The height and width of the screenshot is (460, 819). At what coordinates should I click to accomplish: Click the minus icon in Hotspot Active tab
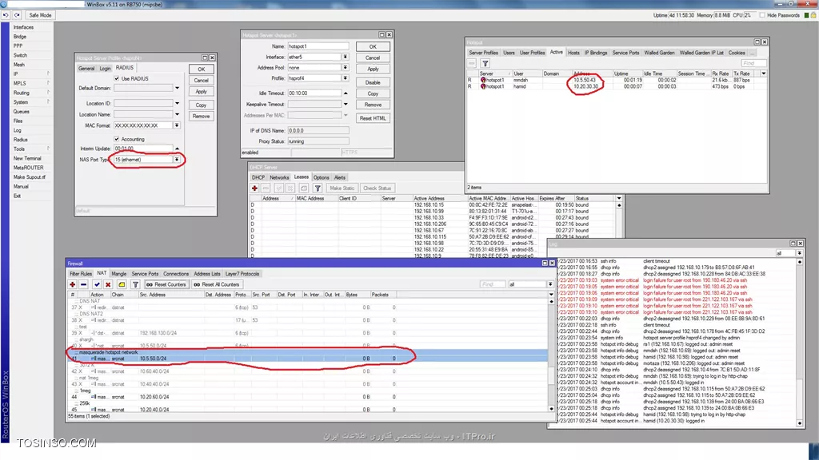pos(472,63)
